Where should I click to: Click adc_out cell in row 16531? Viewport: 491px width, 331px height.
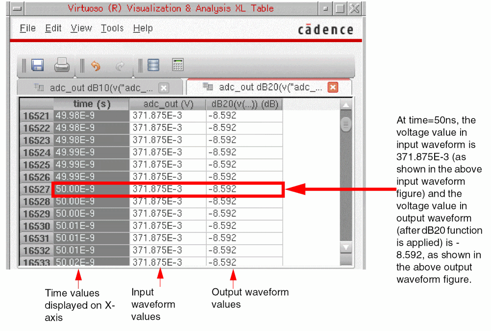[168, 238]
